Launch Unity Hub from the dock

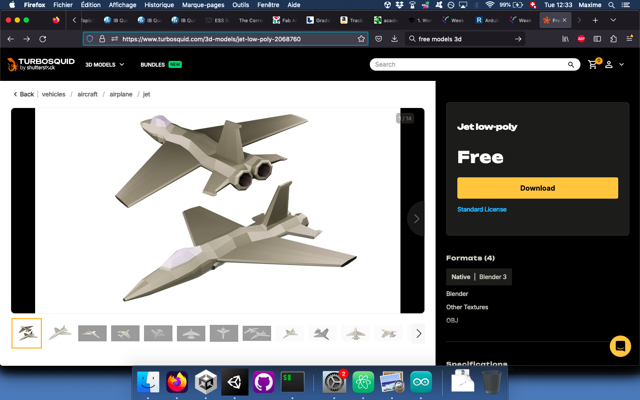tap(206, 382)
